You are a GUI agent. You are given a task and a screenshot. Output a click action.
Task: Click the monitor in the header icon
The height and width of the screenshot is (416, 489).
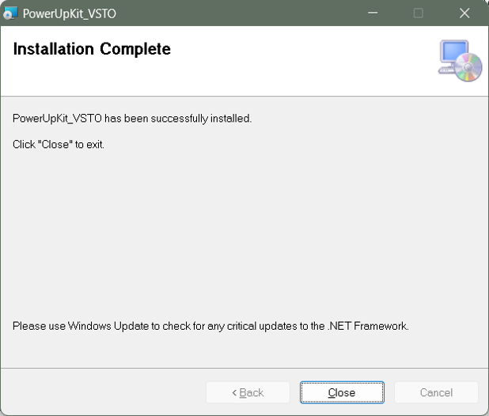(x=454, y=54)
